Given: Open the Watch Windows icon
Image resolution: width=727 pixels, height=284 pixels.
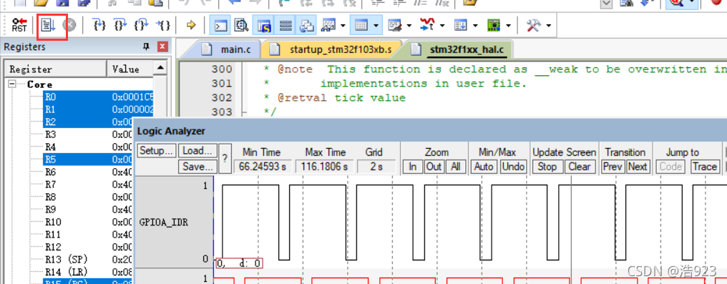Looking at the screenshot, I should coord(328,25).
